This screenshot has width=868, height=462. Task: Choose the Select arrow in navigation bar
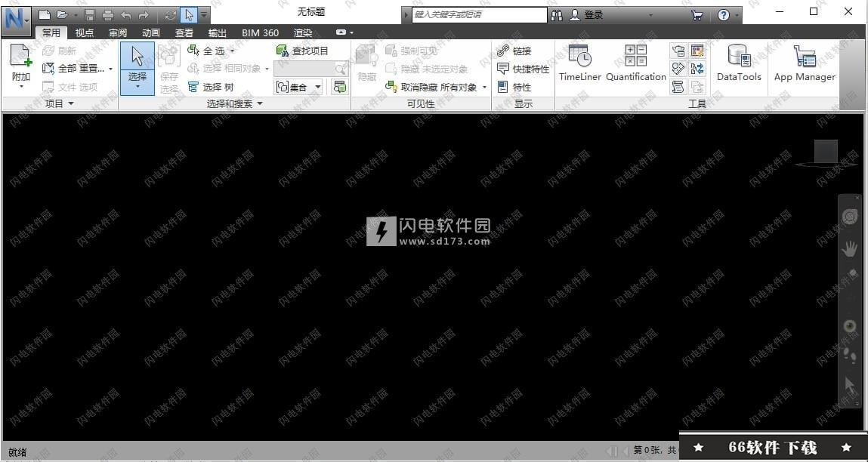tap(850, 385)
